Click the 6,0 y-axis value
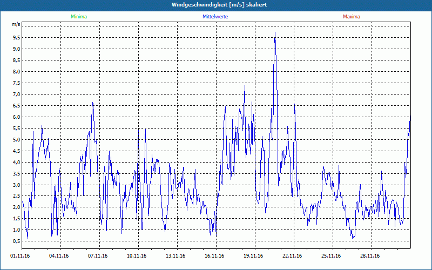 coord(17,117)
